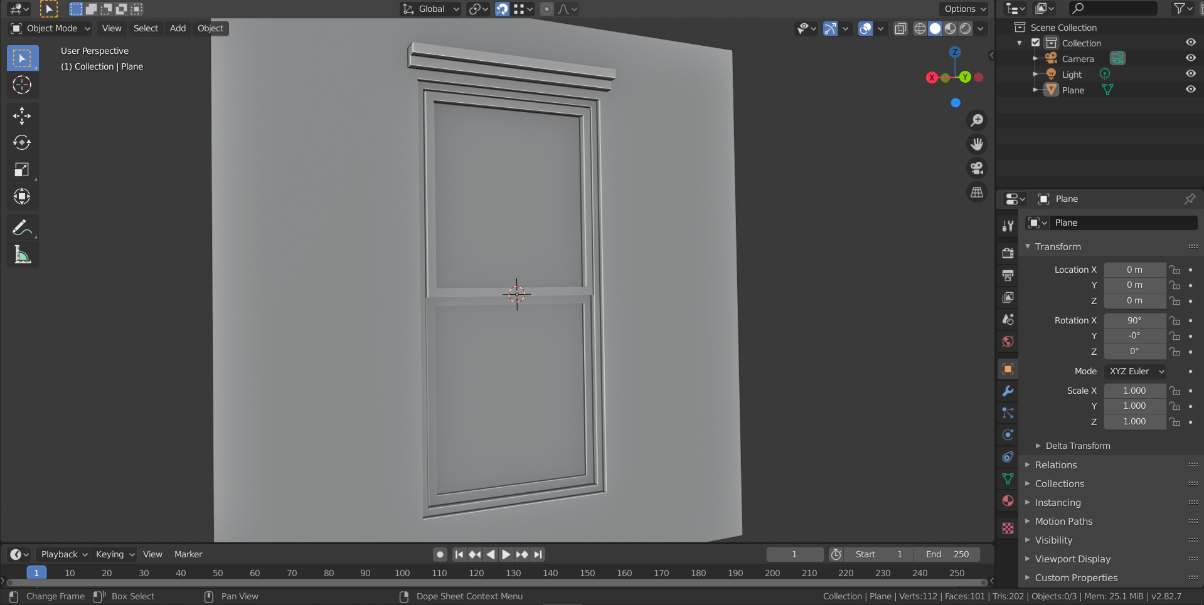Toggle snapping magnet button
Screen dimensions: 1204x605
click(x=502, y=9)
